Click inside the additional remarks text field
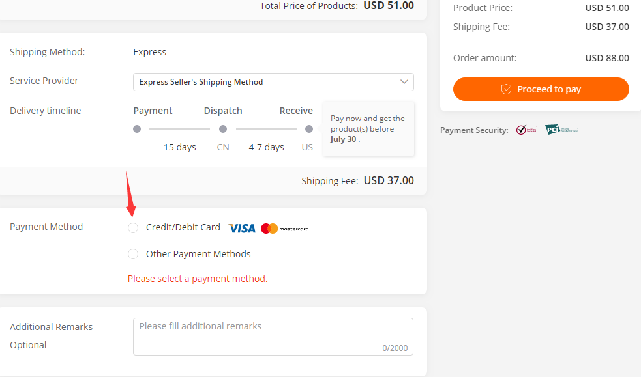 273,337
